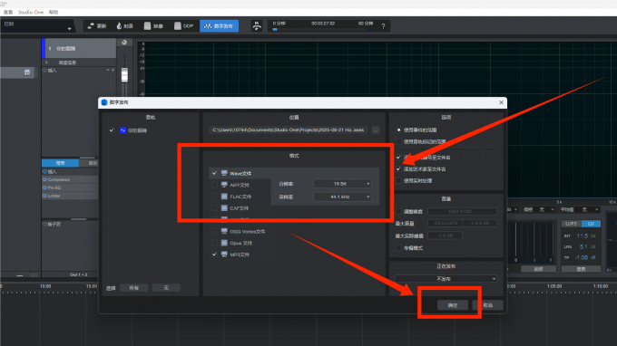Uncheck the MP3 file checkbox
The width and height of the screenshot is (617, 346).
click(214, 255)
